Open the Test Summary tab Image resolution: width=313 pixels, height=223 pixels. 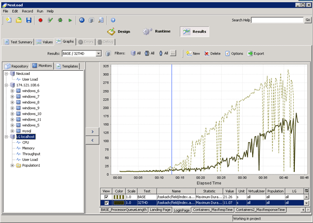click(18, 42)
